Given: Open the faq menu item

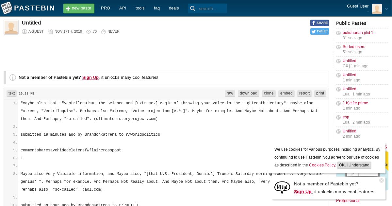Looking at the screenshot, I should coord(157,8).
